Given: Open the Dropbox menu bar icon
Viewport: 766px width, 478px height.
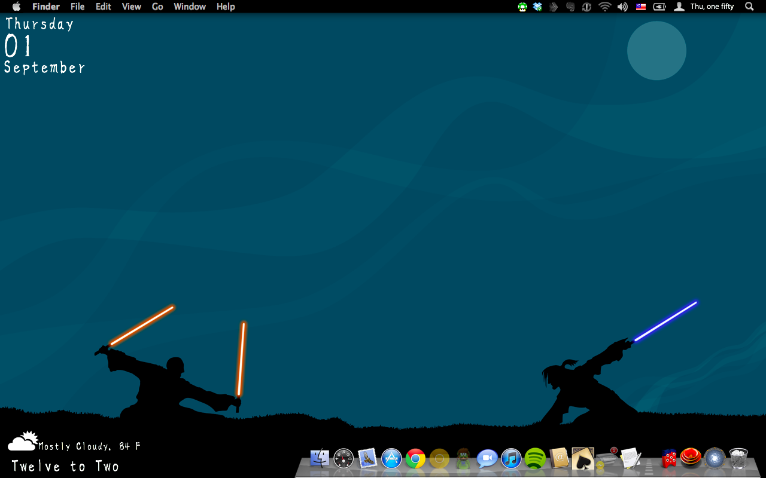Looking at the screenshot, I should (x=537, y=7).
